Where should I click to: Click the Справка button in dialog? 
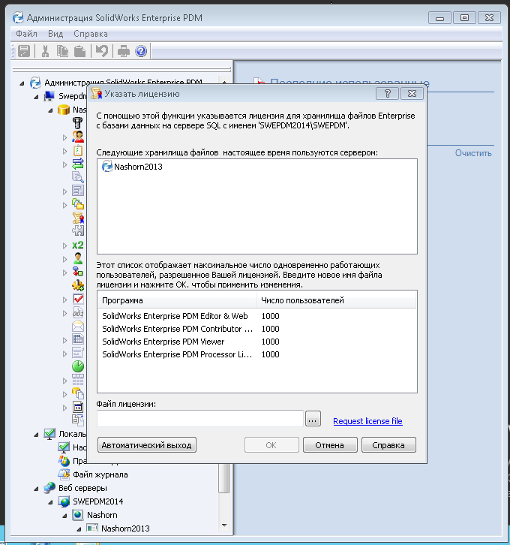point(388,445)
